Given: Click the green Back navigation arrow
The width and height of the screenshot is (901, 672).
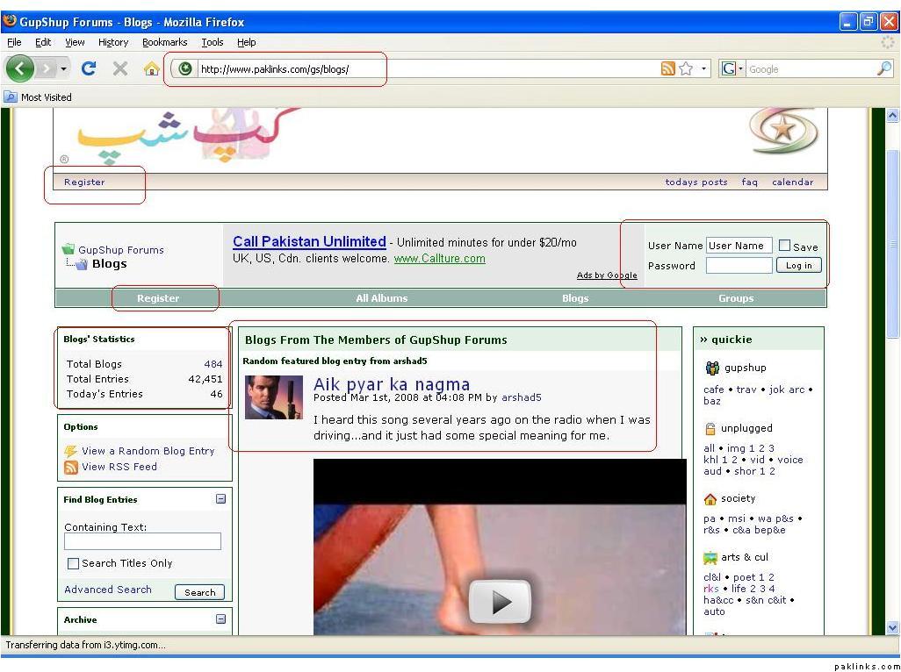Looking at the screenshot, I should pyautogui.click(x=19, y=68).
